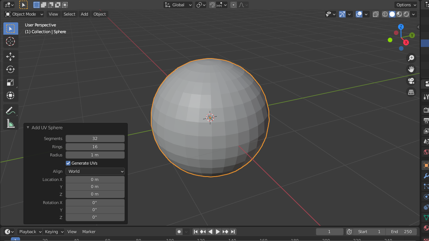Toggle the snapping magnet button
429x241 pixels.
tap(212, 5)
